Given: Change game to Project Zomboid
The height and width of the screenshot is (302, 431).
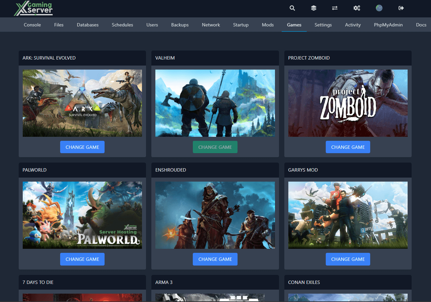Looking at the screenshot, I should (348, 147).
